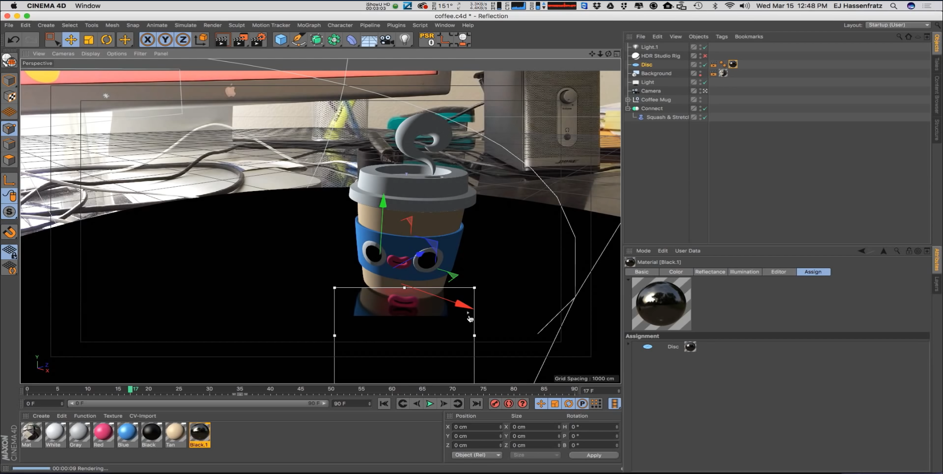The image size is (943, 474).
Task: Click frame 50 on the timeline ruler
Action: tap(331, 390)
